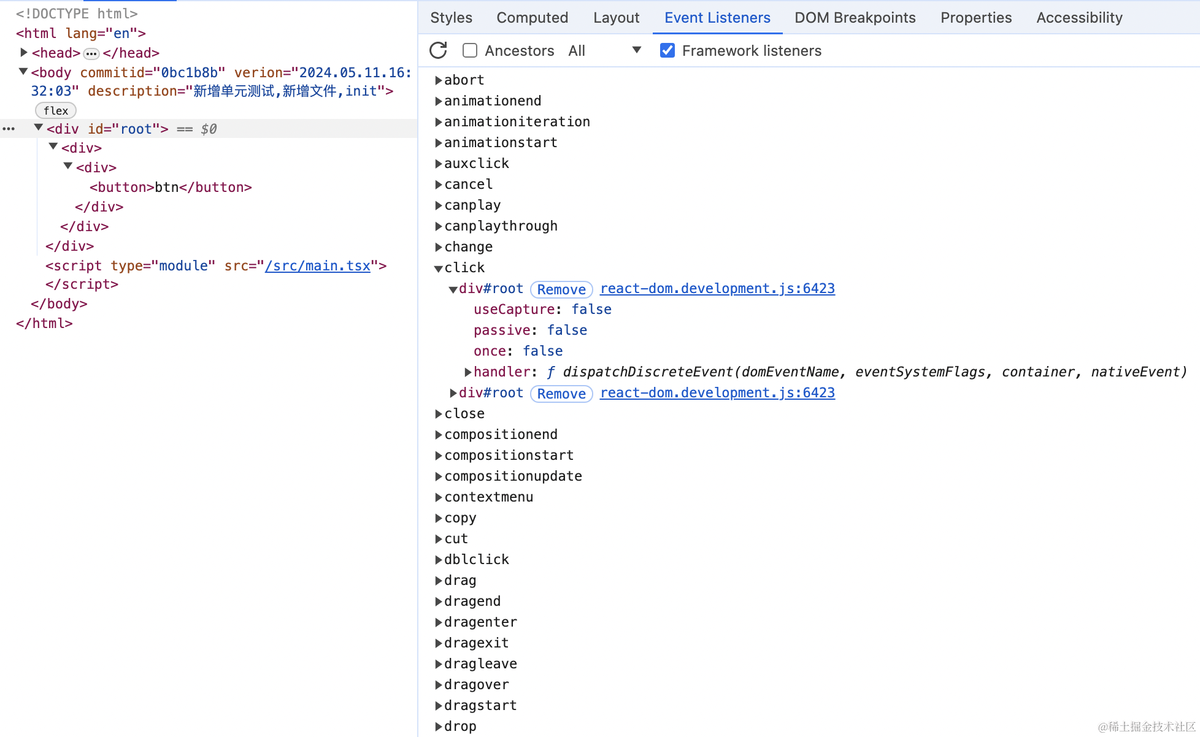
Task: Expand the dragend event entry
Action: coord(439,601)
